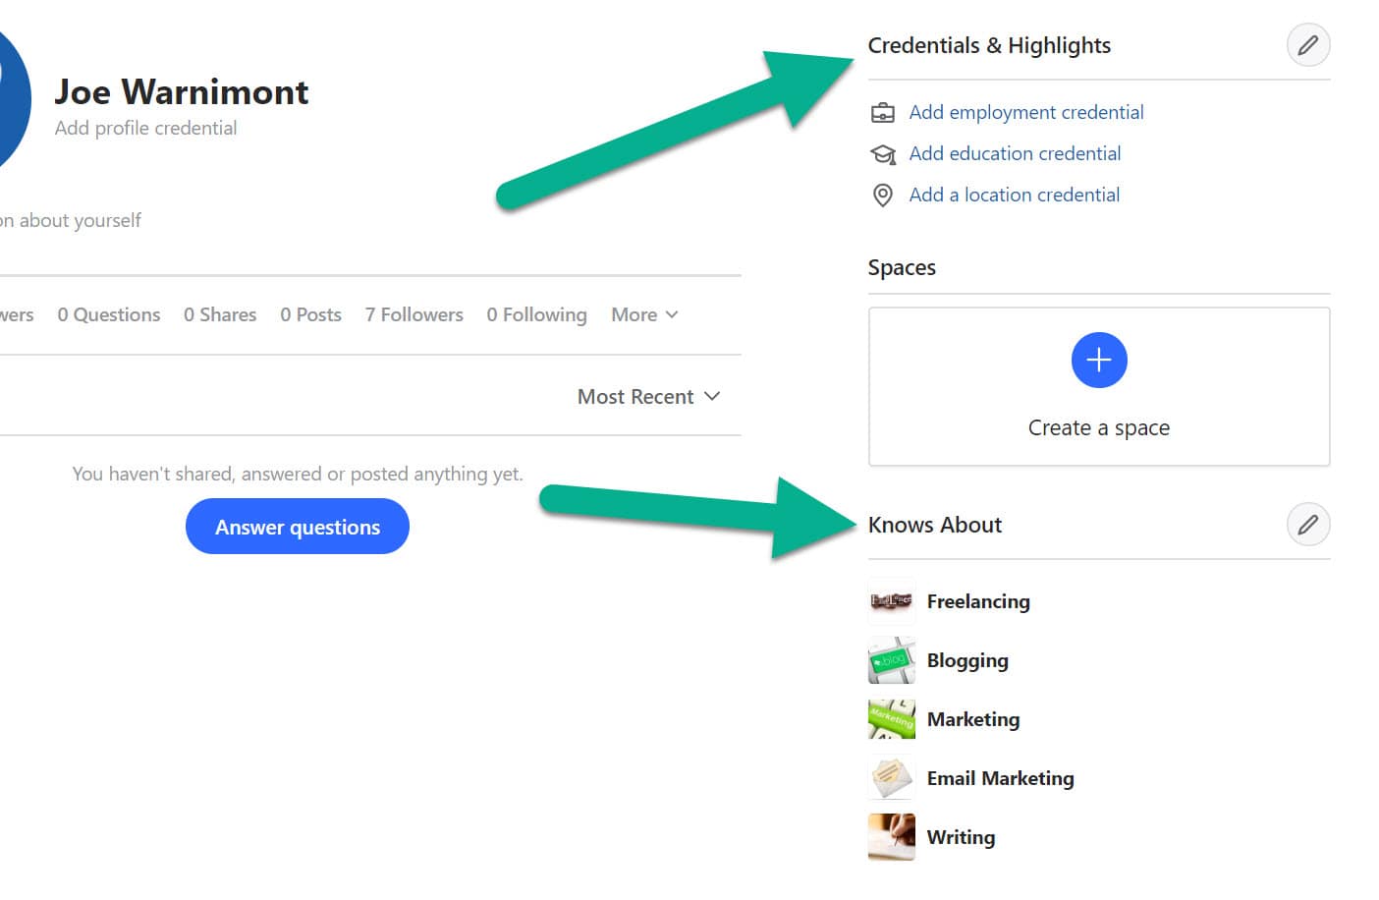This screenshot has width=1379, height=900.
Task: Click Add employment credential link
Action: point(1025,112)
